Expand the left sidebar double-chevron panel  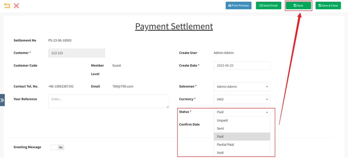(x=2, y=100)
